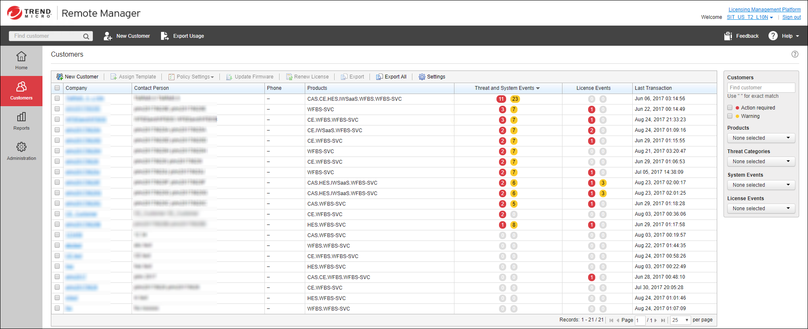Screen dimensions: 808x329
Task: Enable the Action required filter checkbox
Action: click(x=730, y=108)
